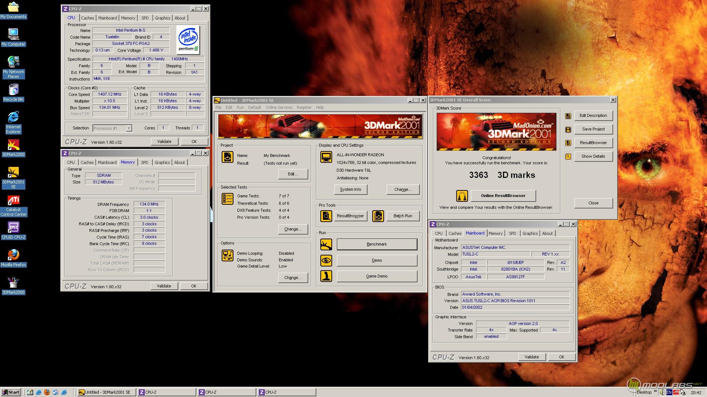The width and height of the screenshot is (707, 397).
Task: Click the Online ResultBrowser icon with figures
Action: pyautogui.click(x=462, y=196)
